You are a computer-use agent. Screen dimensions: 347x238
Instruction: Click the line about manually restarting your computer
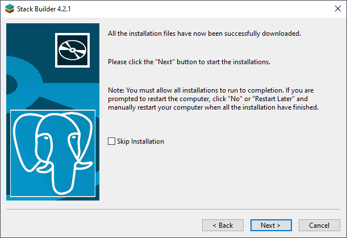[213, 107]
